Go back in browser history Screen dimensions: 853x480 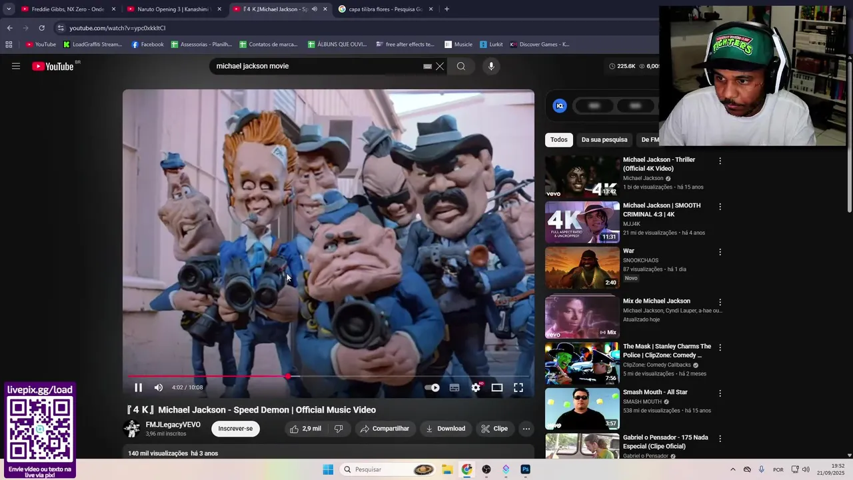pos(9,28)
